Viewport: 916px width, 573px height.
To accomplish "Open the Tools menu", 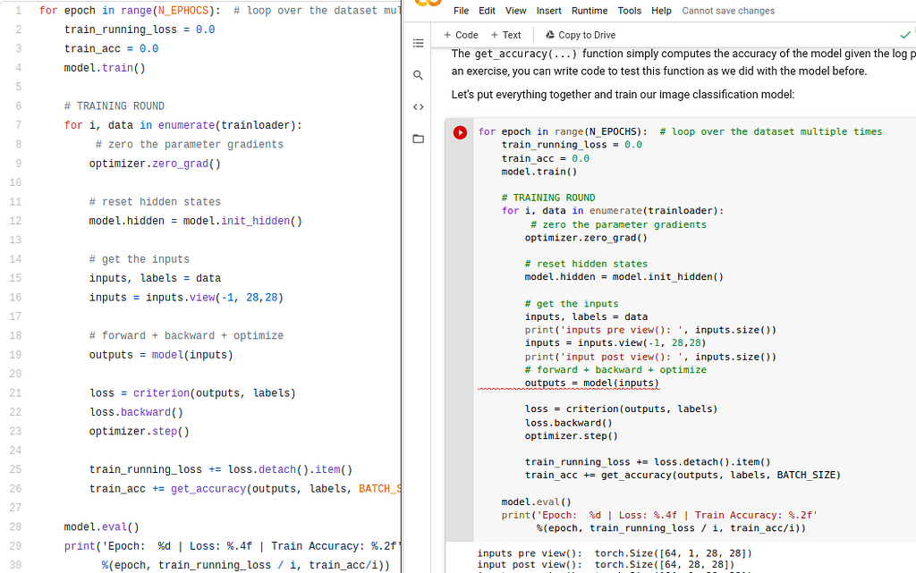I will coord(629,11).
